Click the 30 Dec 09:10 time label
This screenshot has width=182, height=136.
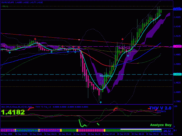(152, 134)
